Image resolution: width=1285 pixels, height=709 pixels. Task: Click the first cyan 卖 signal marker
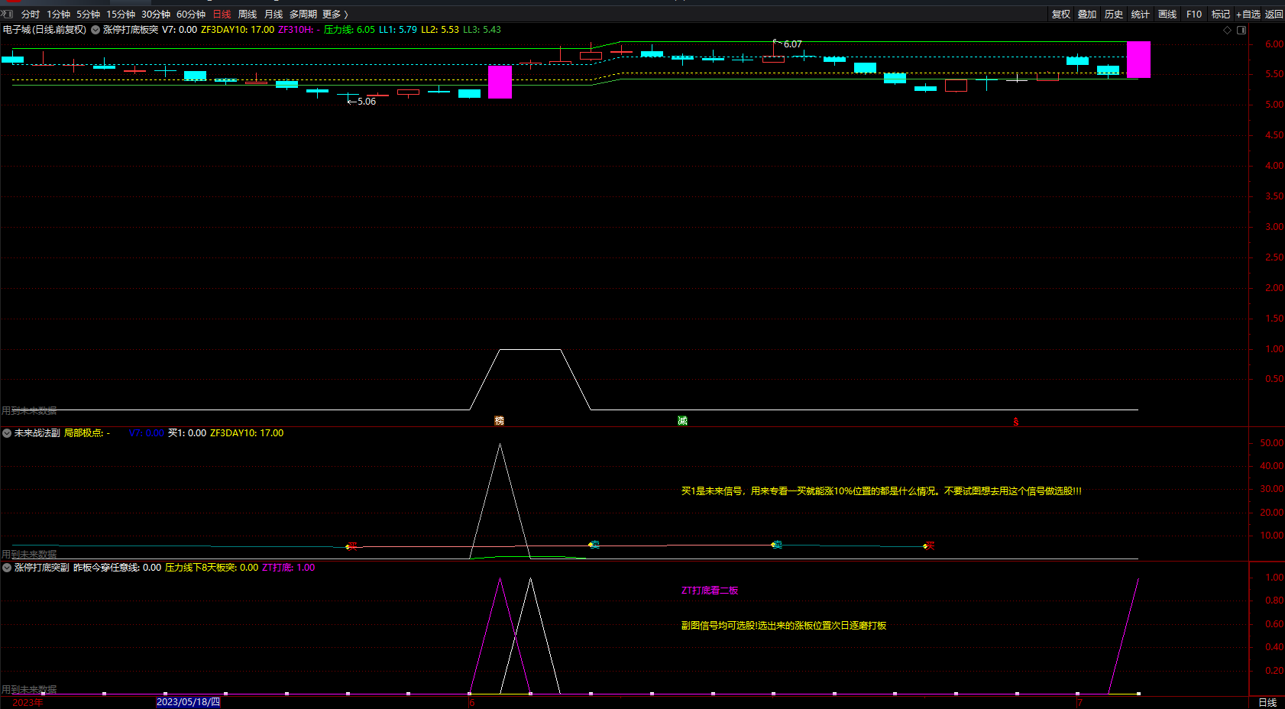tap(594, 545)
